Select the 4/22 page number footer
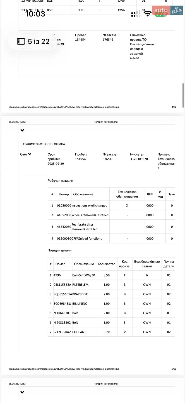 pos(174,107)
